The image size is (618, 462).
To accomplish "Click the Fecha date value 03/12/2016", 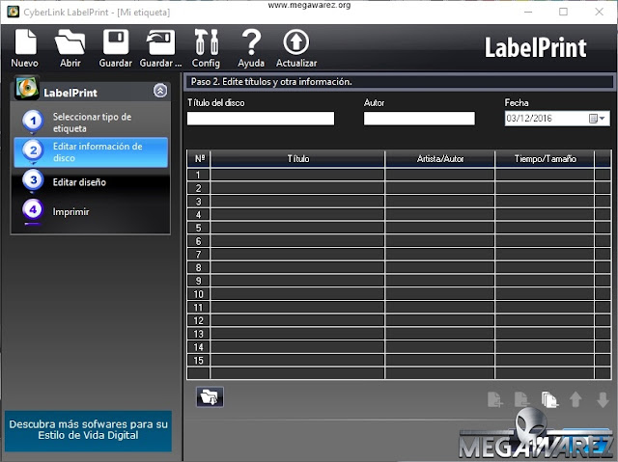I will tap(529, 119).
